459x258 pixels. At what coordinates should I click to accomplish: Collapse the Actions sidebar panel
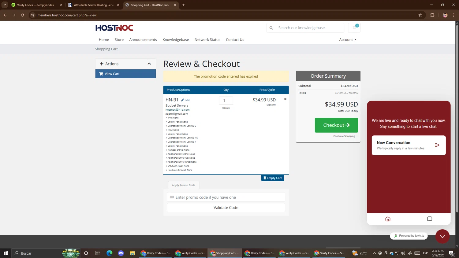149,64
